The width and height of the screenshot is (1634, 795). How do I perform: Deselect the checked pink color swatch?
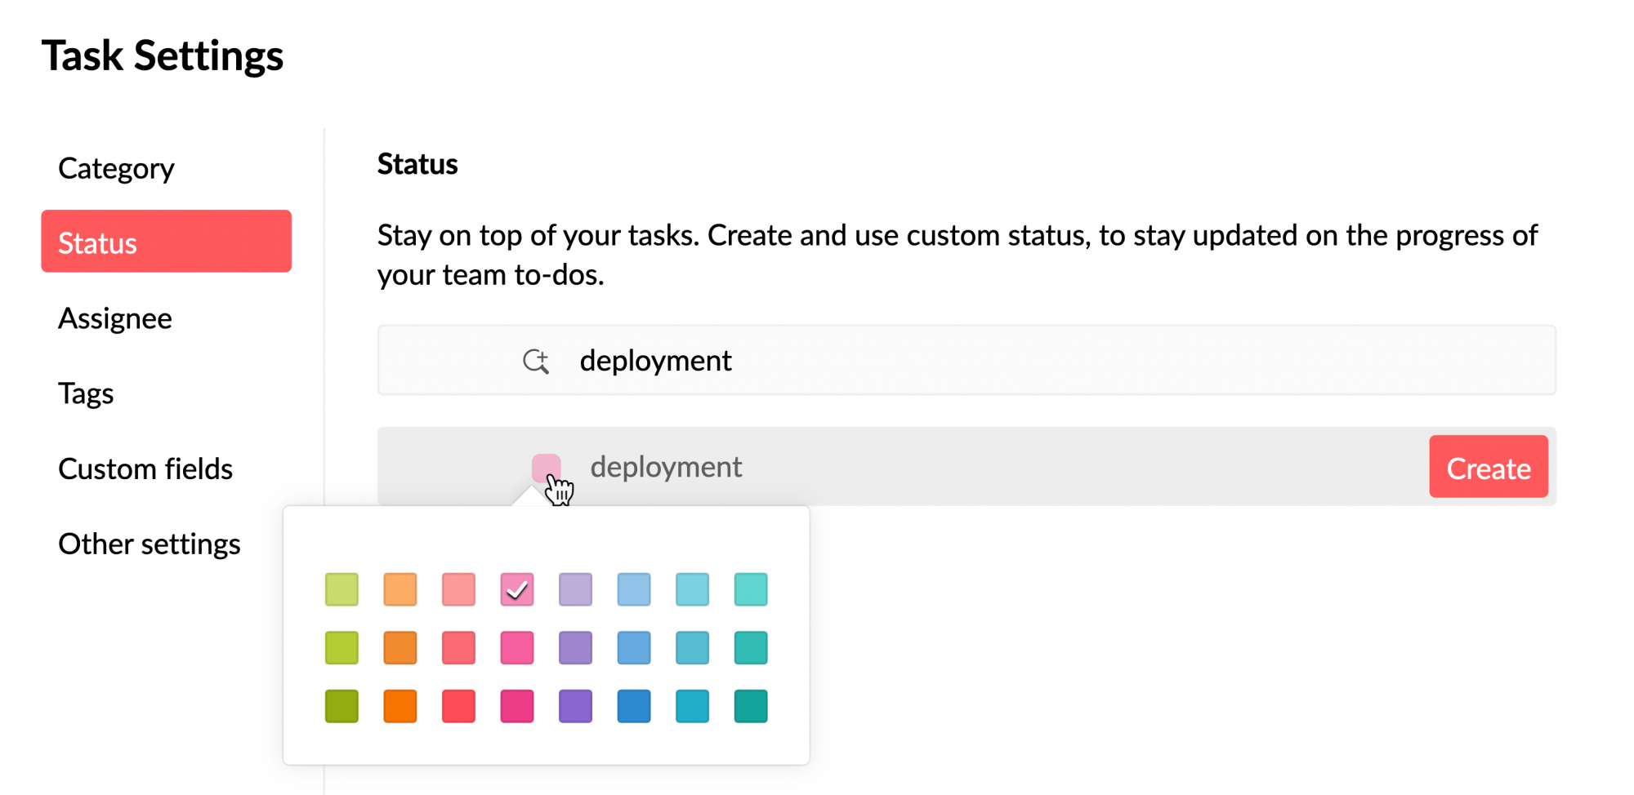click(516, 589)
